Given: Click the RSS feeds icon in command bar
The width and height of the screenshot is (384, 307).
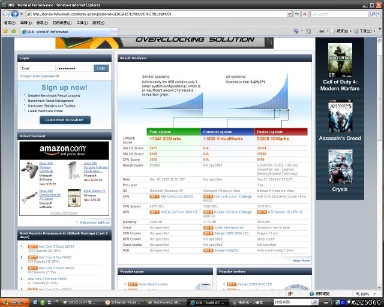Looking at the screenshot, I should pos(309,31).
